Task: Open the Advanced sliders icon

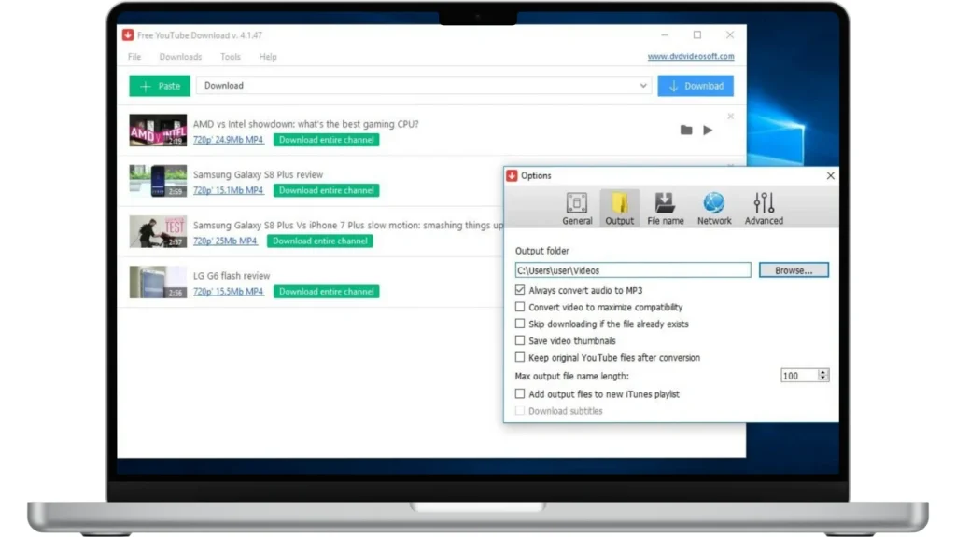Action: tap(764, 203)
